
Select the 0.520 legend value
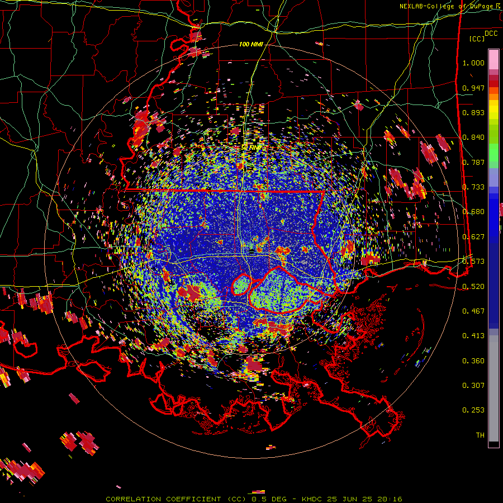pos(473,286)
